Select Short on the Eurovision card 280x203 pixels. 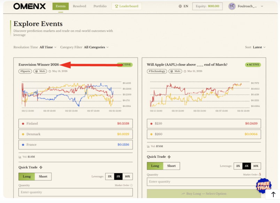(43, 176)
